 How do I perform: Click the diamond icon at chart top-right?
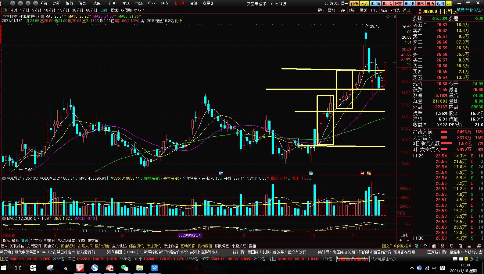point(388,17)
